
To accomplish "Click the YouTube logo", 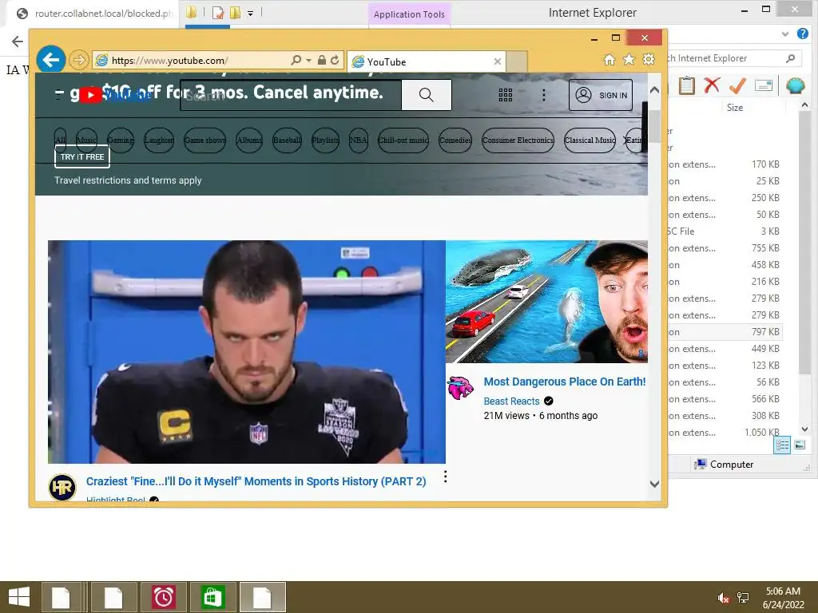I will [116, 95].
